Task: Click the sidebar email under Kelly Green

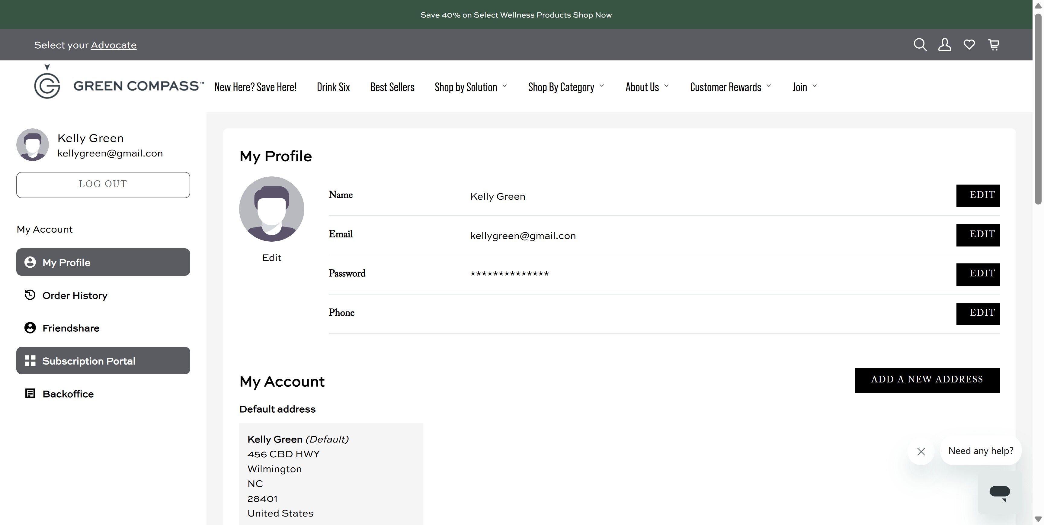Action: (110, 153)
